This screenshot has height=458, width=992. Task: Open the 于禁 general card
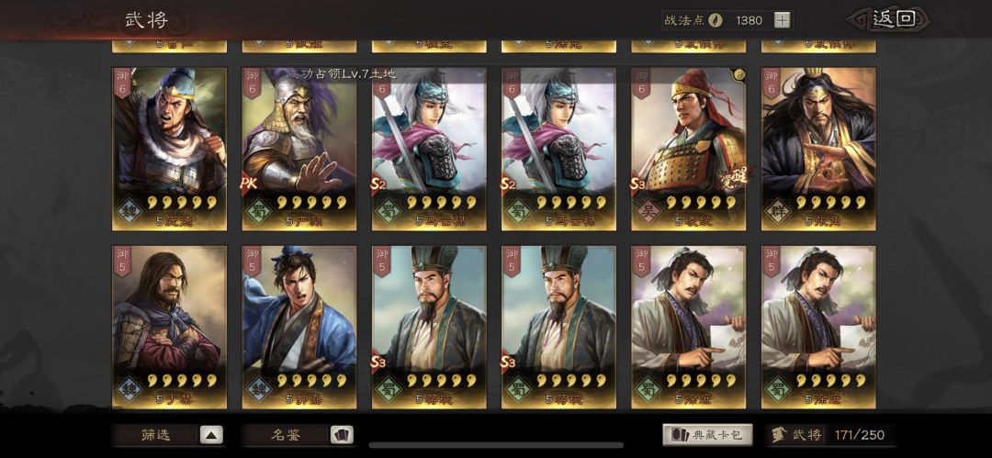coord(170,327)
